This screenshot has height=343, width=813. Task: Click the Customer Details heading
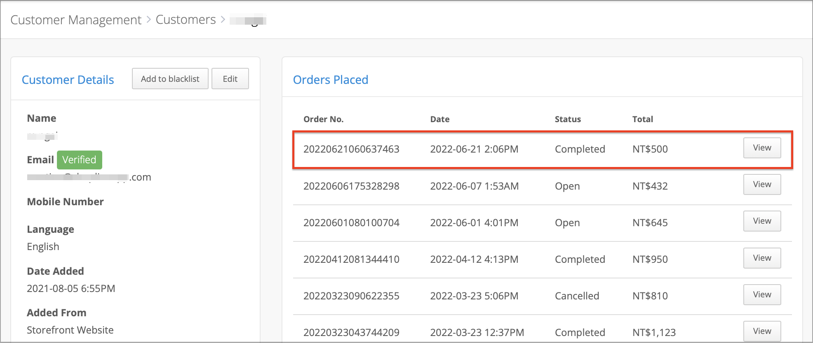[68, 80]
